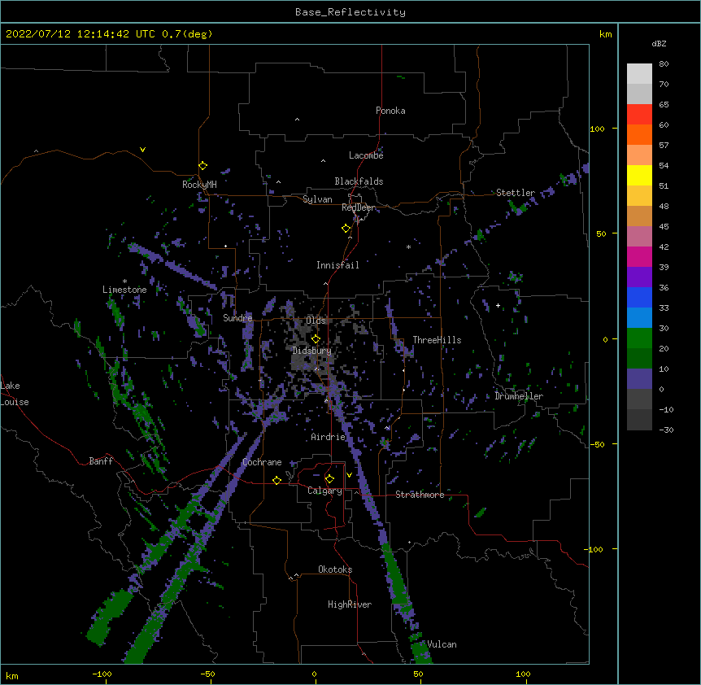
Task: Click the Olds city label
Action: click(x=316, y=321)
